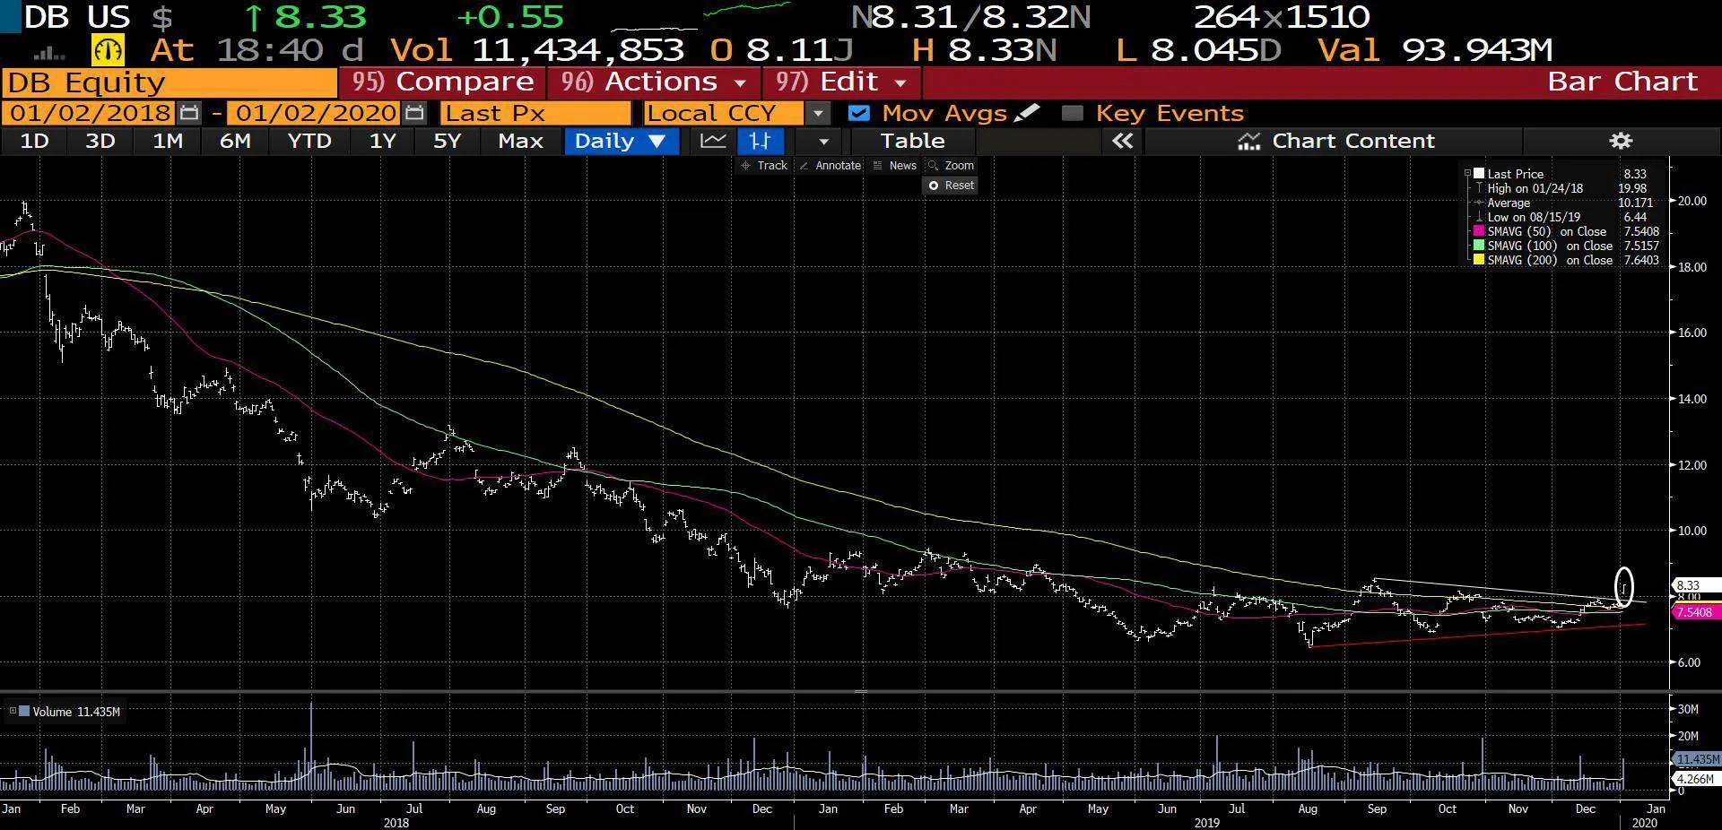Open the start date calendar picker
The width and height of the screenshot is (1722, 830).
pyautogui.click(x=189, y=113)
